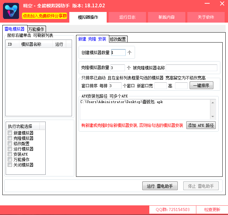Image resolution: width=228 pixels, height=215 pixels.
Task: Click the empty emulator list area
Action: (39, 82)
